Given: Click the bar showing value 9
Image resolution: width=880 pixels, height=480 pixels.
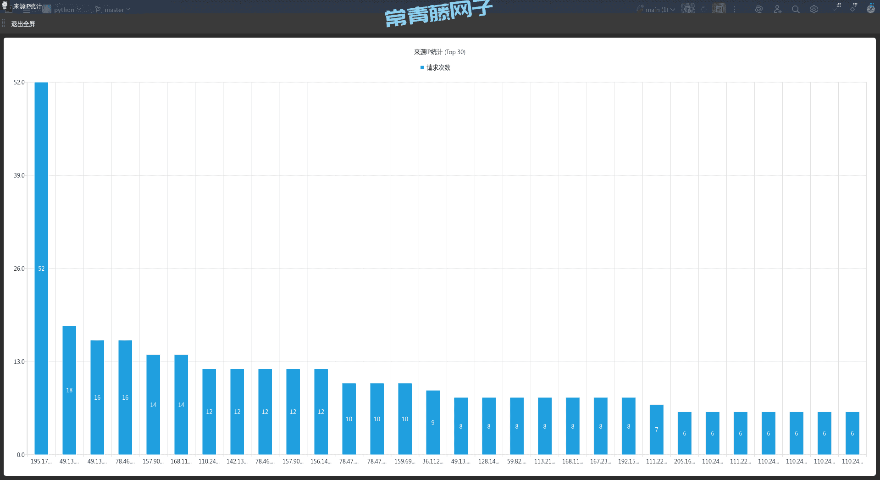Looking at the screenshot, I should click(433, 422).
